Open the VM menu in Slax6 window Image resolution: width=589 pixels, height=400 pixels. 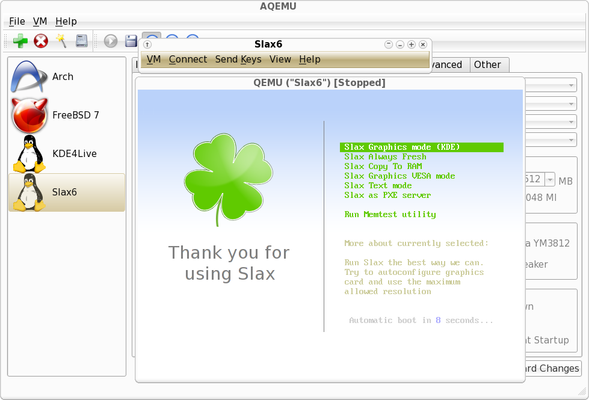(153, 60)
